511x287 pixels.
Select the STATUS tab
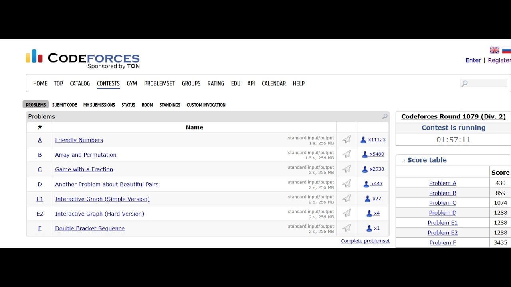128,105
